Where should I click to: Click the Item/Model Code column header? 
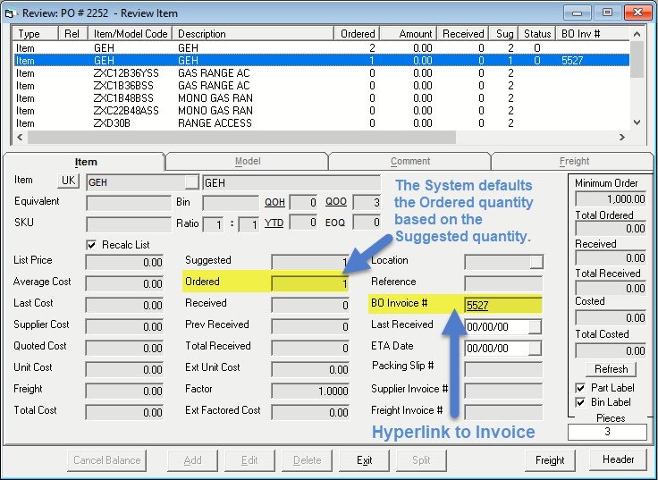point(131,34)
